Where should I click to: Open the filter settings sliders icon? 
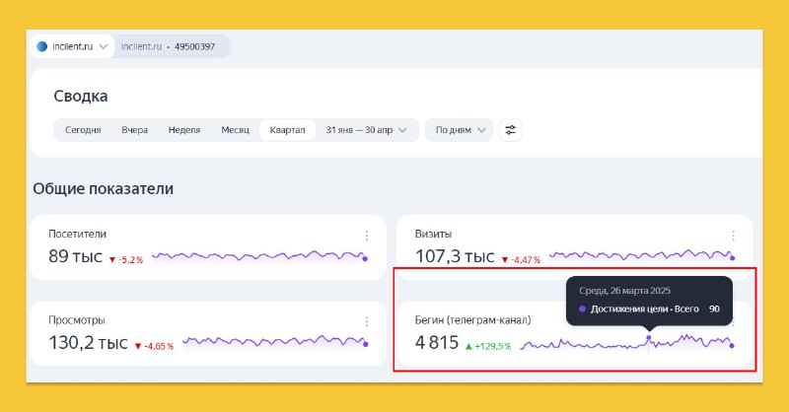(x=510, y=130)
